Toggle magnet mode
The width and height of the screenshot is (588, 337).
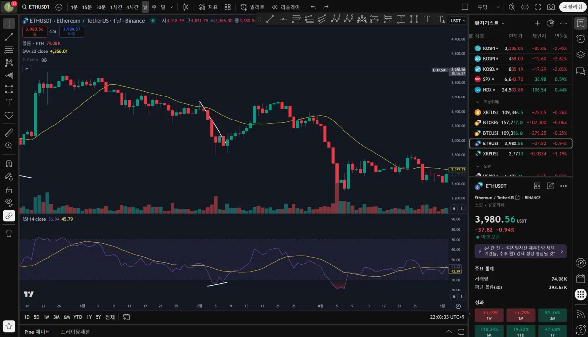tap(9, 163)
